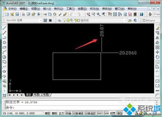Click the 命令 command line input
This screenshot has width=162, height=117.
(x=76, y=107)
